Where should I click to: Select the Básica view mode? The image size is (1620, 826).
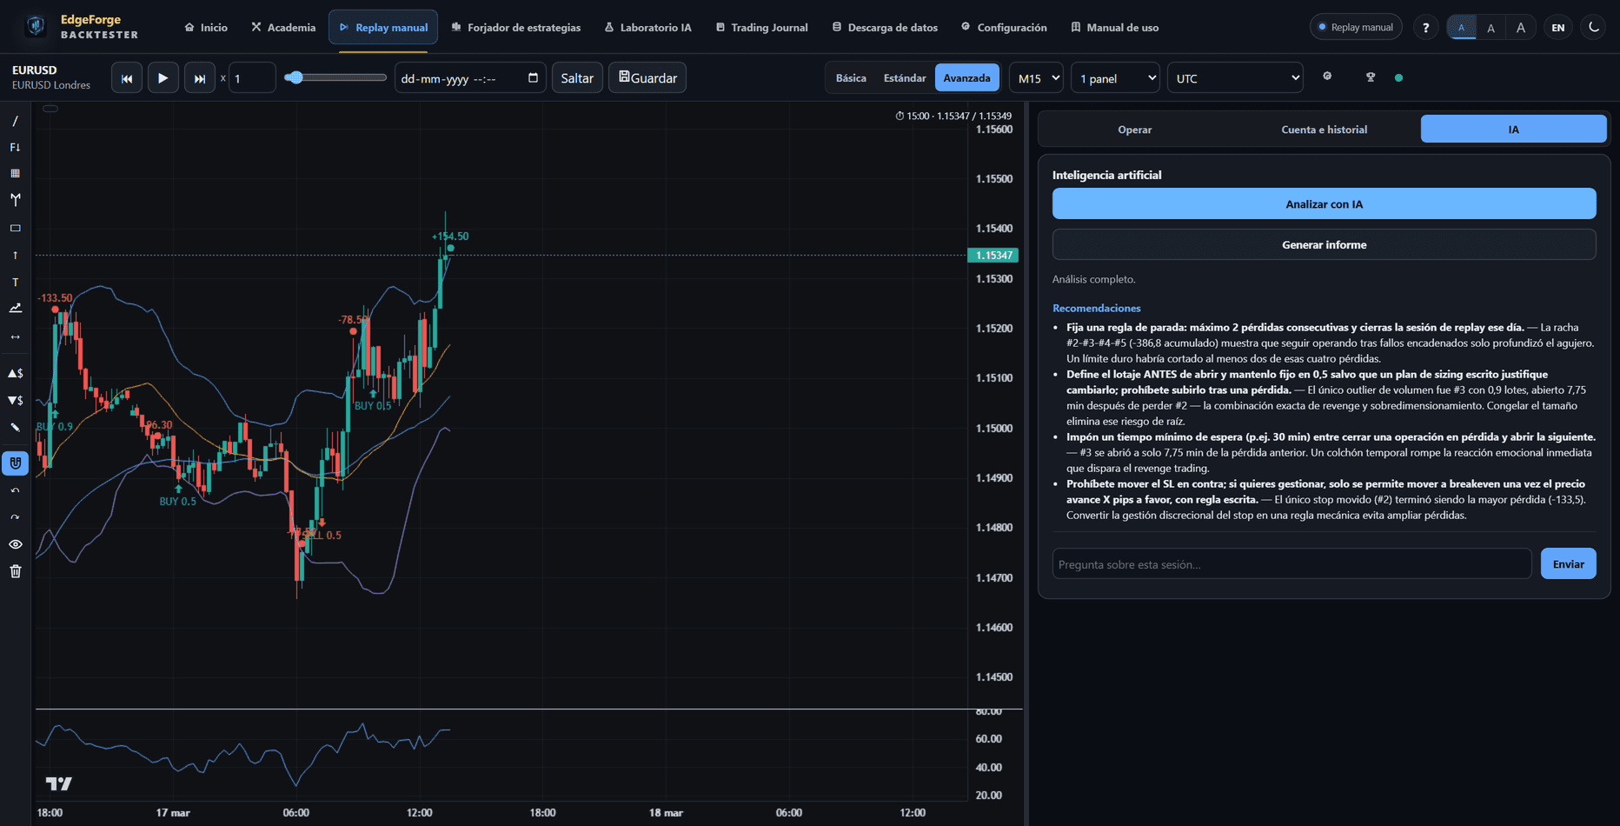click(x=851, y=77)
